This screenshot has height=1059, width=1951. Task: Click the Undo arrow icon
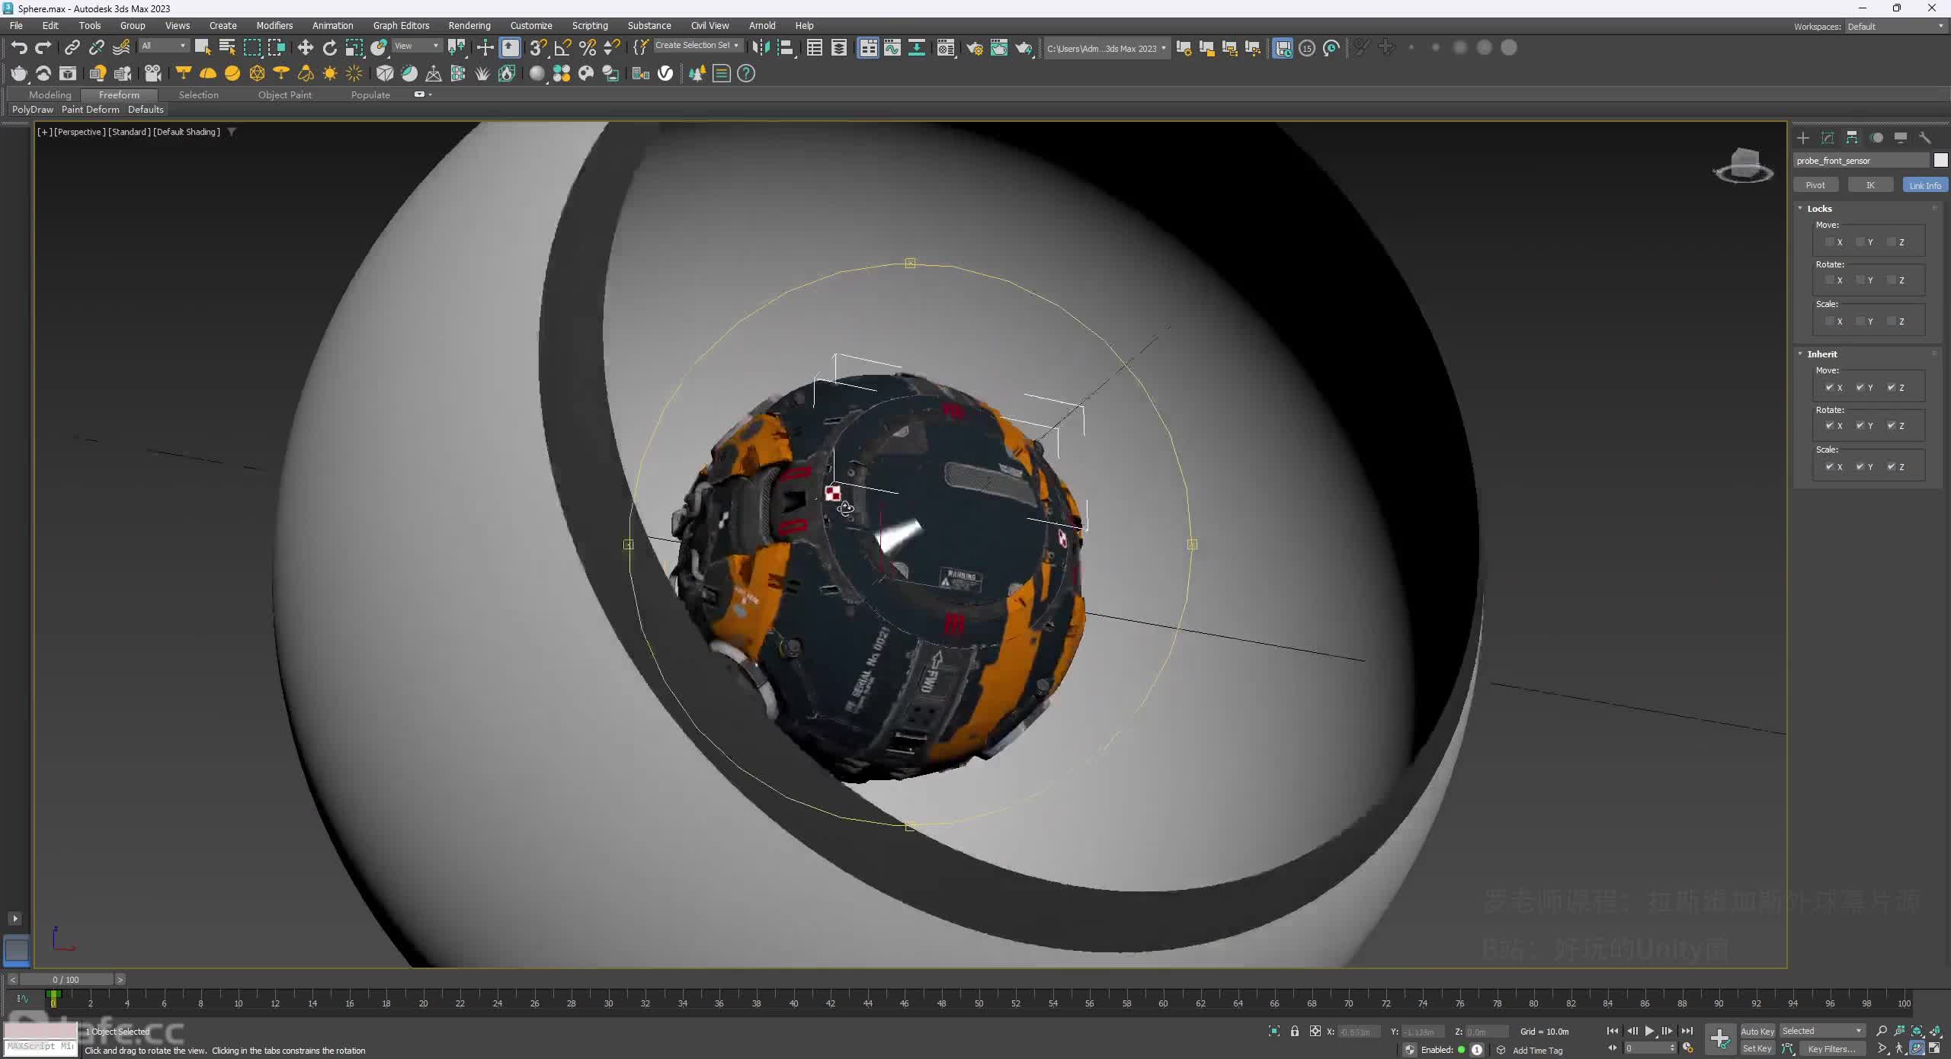coord(19,48)
